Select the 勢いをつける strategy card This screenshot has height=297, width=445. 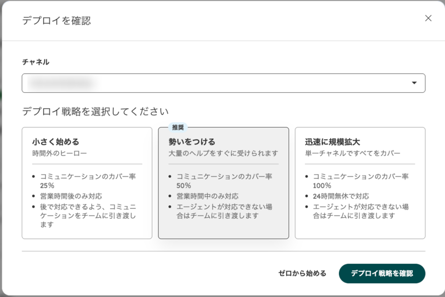click(223, 183)
